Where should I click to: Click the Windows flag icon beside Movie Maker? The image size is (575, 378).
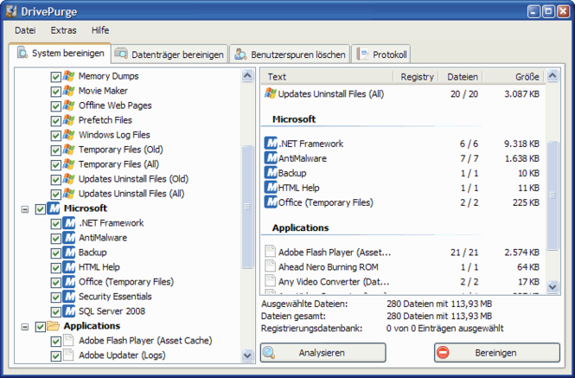[x=68, y=91]
